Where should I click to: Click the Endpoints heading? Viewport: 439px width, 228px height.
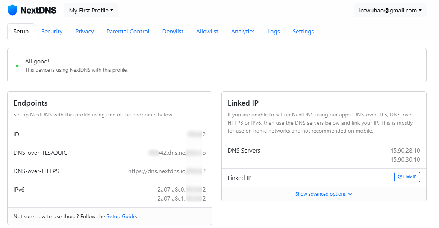30,103
